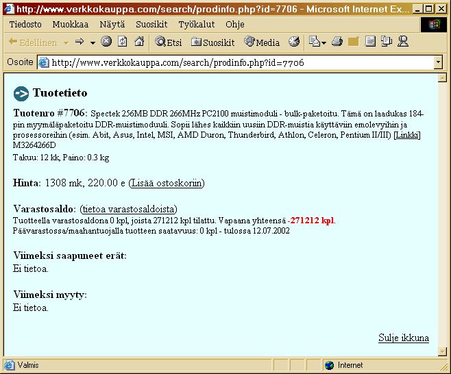Open the Media toolbar button
The width and height of the screenshot is (451, 374).
tap(262, 42)
